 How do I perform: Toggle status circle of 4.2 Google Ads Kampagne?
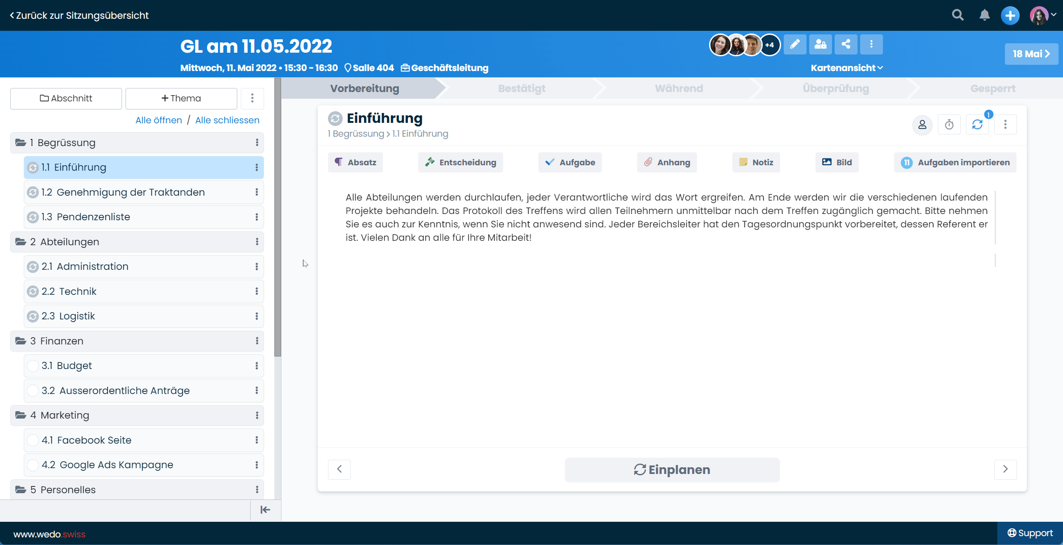tap(33, 465)
